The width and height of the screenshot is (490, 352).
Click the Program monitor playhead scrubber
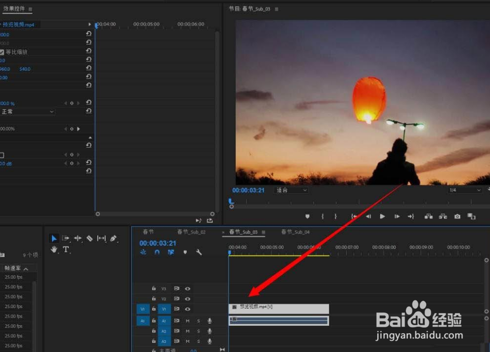click(x=231, y=201)
